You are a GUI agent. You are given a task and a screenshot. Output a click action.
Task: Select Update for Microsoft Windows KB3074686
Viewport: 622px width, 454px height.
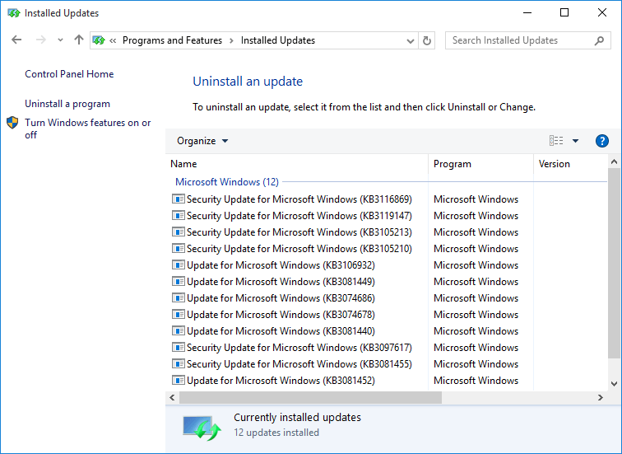(x=281, y=298)
